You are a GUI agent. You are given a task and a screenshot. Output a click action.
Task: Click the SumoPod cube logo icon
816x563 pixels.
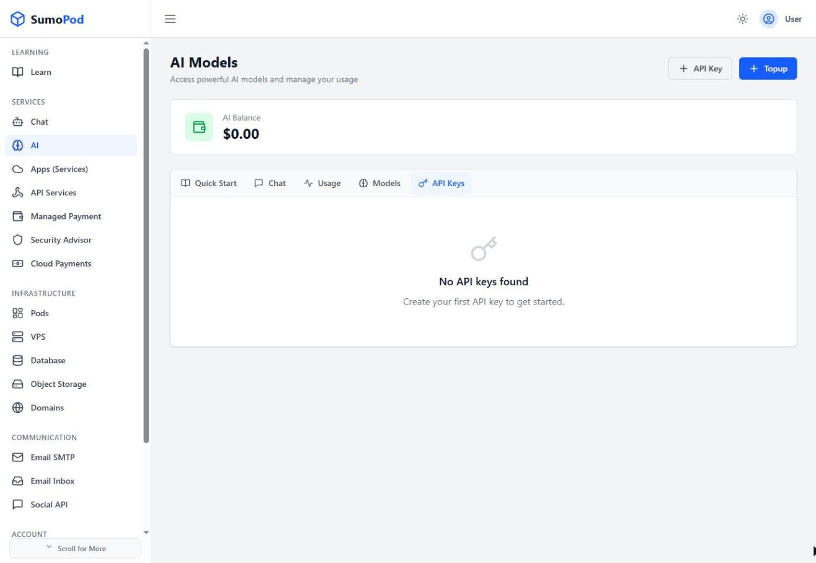click(x=18, y=19)
